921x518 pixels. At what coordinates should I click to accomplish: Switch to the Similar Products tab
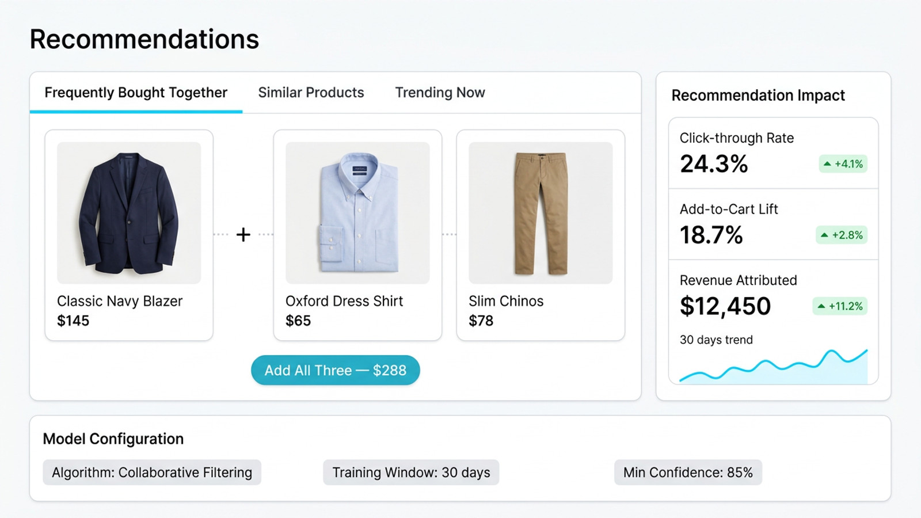pyautogui.click(x=311, y=93)
